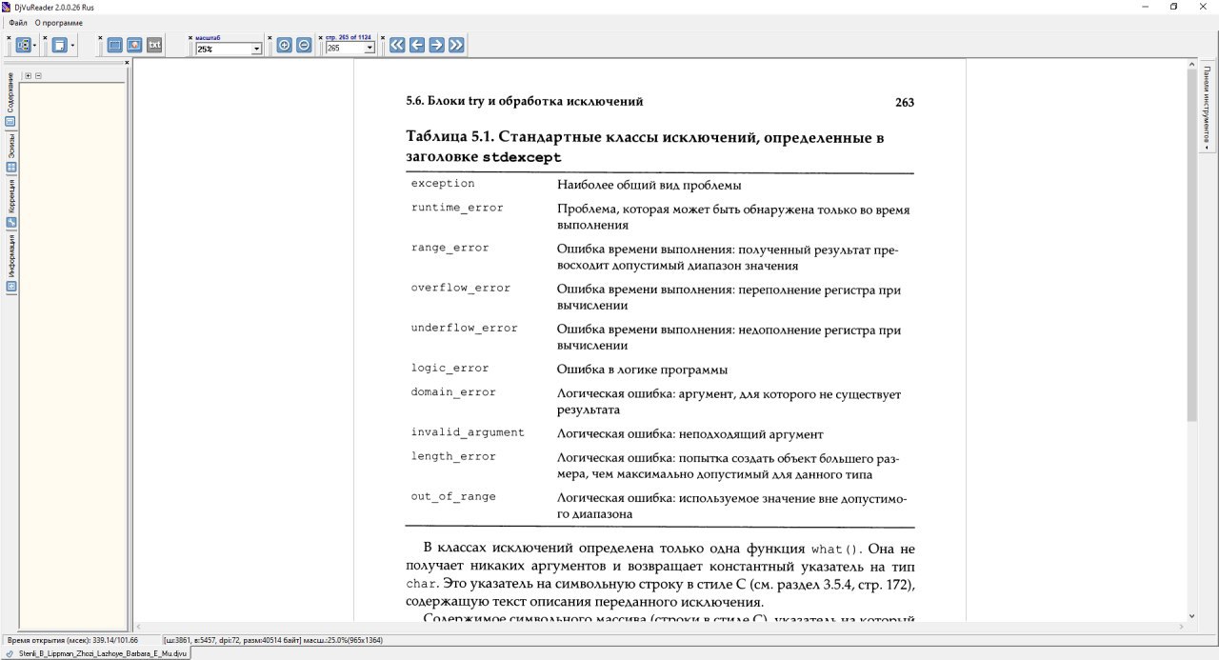Click the scroll up arrow

pos(1192,64)
